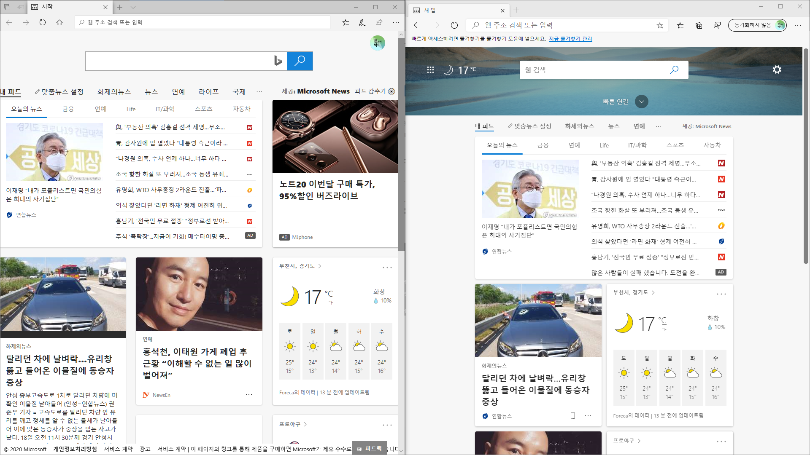The height and width of the screenshot is (455, 810).
Task: Expand more feed categories ellipsis after 국제
Action: click(x=259, y=92)
